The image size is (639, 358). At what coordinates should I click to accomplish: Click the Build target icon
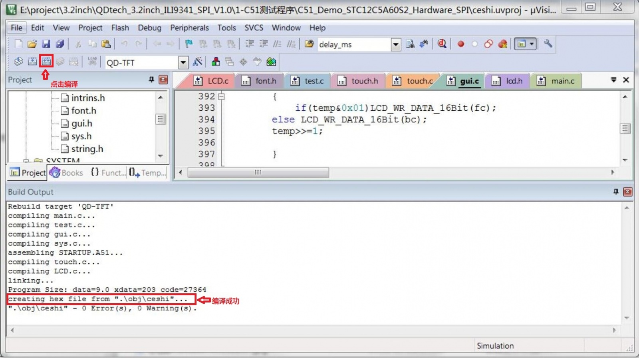click(32, 61)
